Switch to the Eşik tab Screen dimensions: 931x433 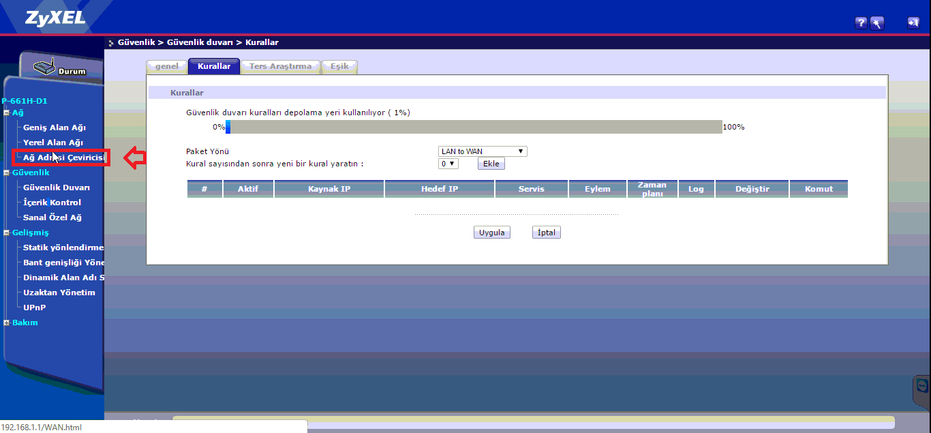(339, 67)
